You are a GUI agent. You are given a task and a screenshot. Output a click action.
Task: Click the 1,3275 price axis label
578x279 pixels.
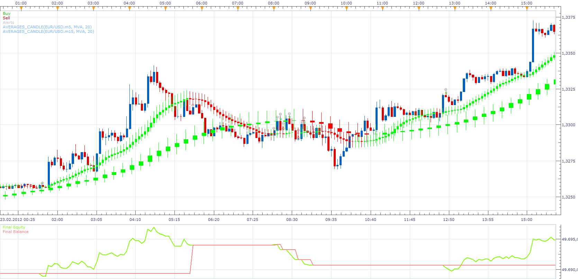[x=568, y=161]
